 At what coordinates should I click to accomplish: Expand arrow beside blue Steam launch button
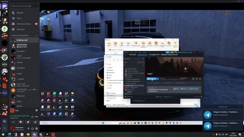click(158, 79)
